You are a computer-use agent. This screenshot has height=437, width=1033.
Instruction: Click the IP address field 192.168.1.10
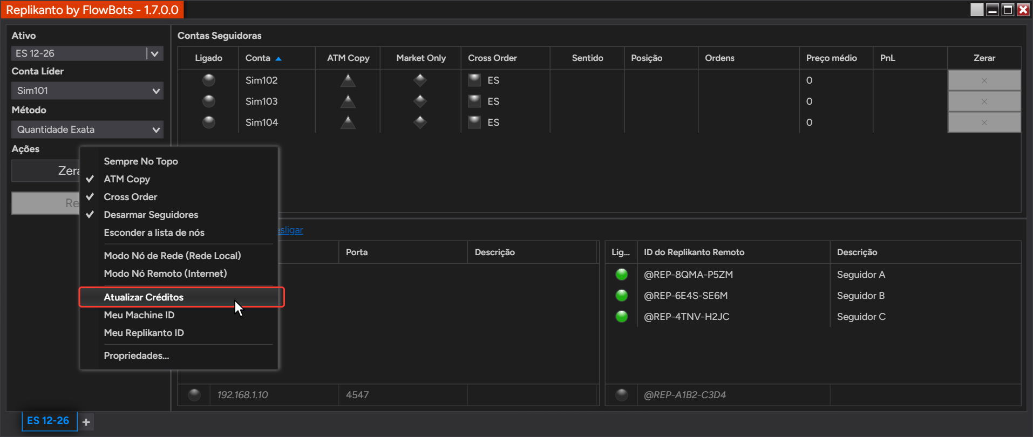[275, 395]
